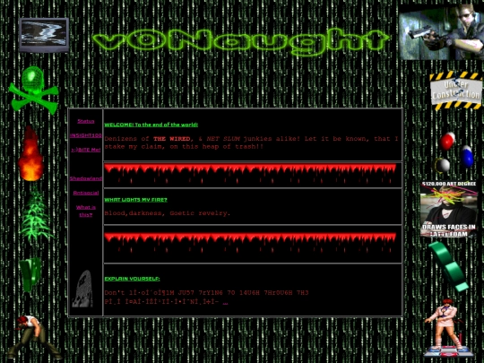This screenshot has height=363, width=484.
Task: Click the bold 'THE WIRED' text
Action: [171, 139]
